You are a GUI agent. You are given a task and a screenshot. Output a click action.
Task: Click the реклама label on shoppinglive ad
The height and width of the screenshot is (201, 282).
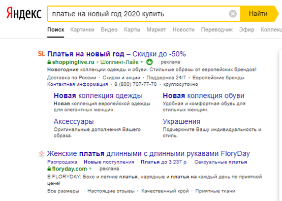point(170,62)
